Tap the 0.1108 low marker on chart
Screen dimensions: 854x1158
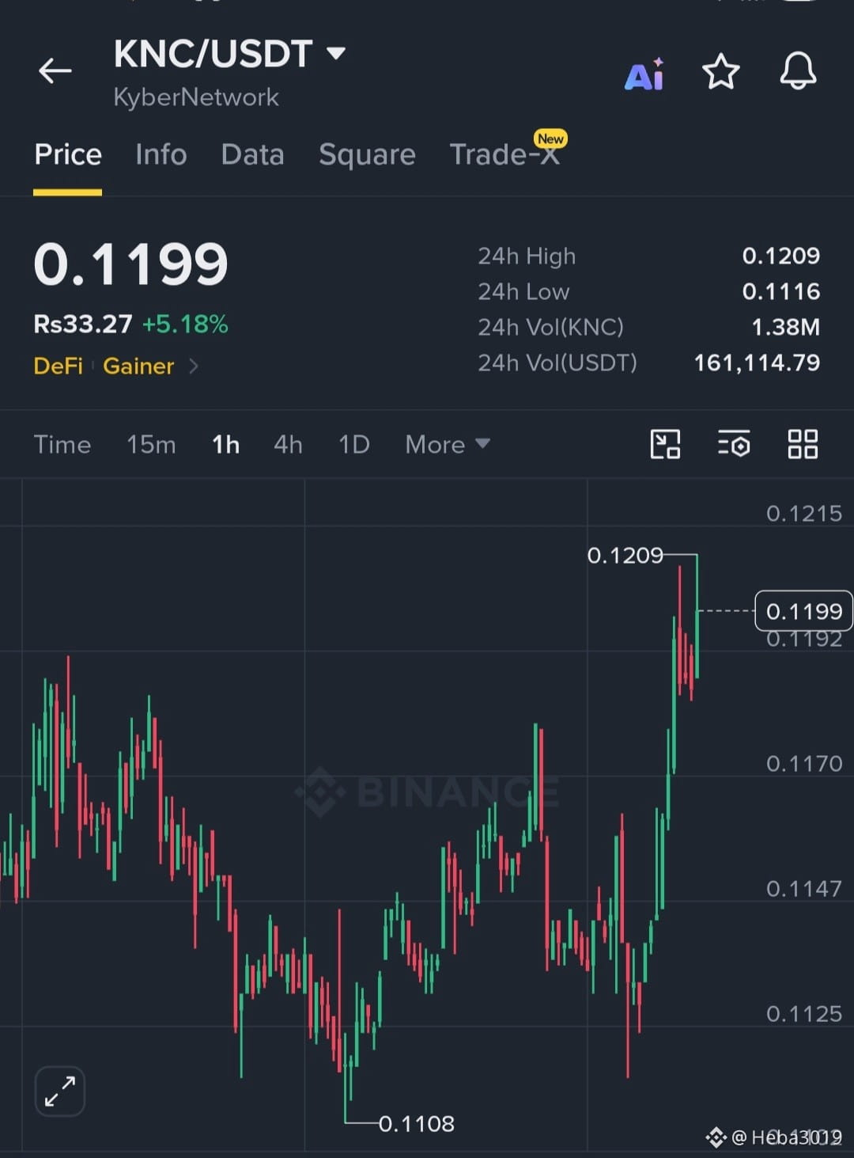pos(417,1123)
